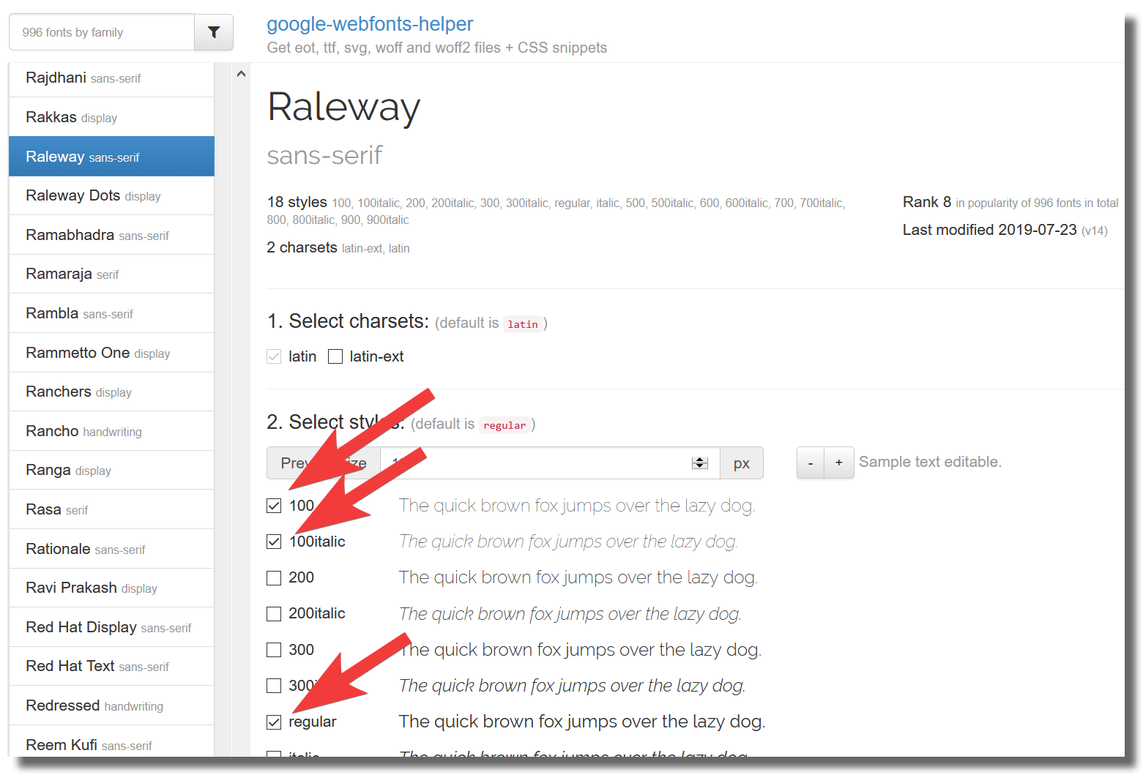Enable the 200 style checkbox
1143x775 pixels.
pos(274,578)
